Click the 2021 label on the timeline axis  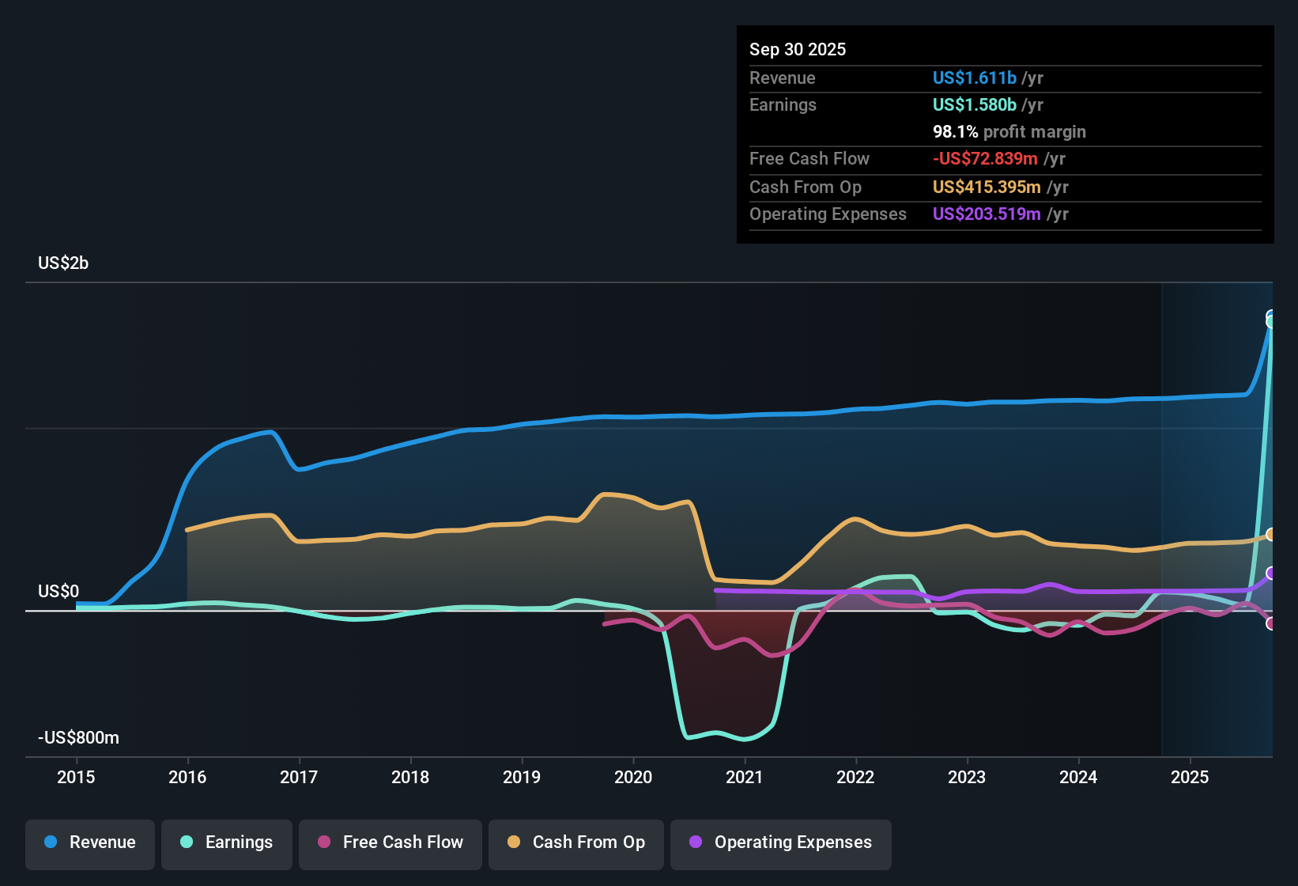pyautogui.click(x=744, y=778)
